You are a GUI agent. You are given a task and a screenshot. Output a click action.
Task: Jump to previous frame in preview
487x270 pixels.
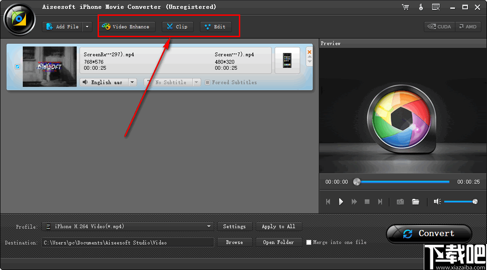click(x=328, y=202)
